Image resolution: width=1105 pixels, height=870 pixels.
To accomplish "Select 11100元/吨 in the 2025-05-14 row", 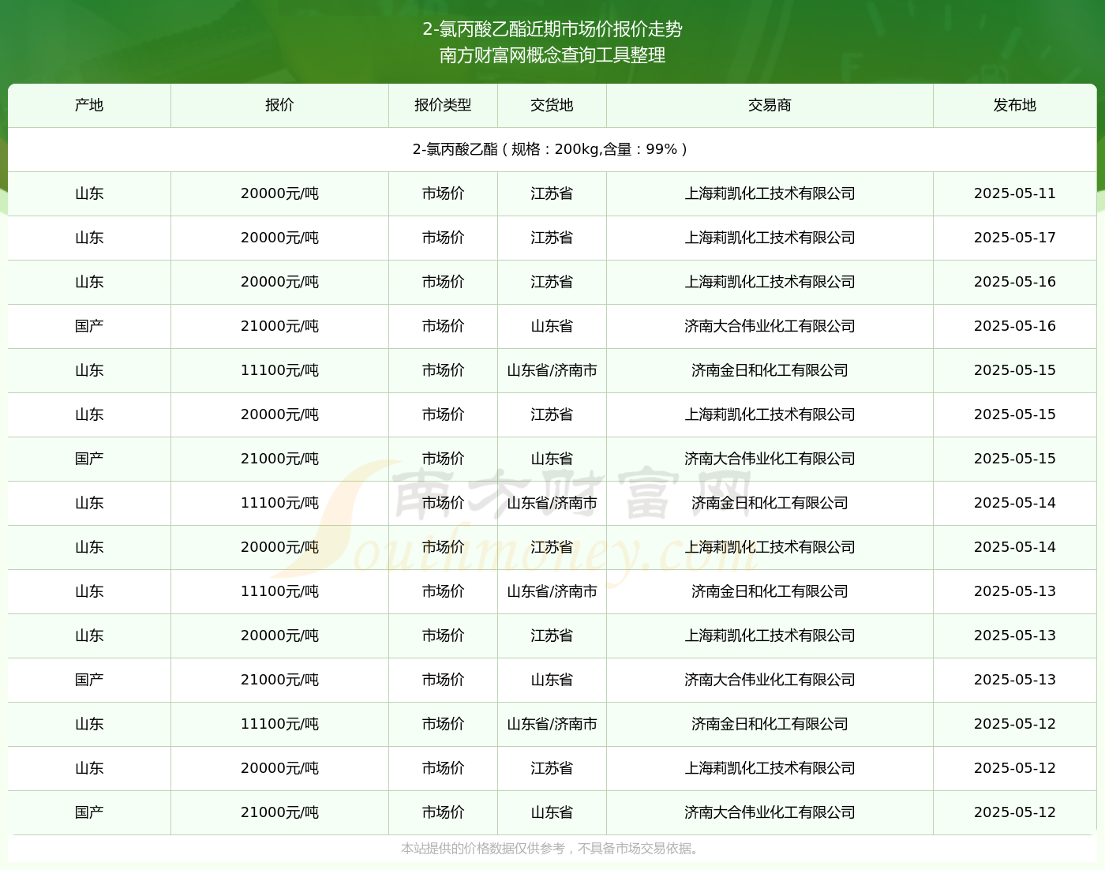I will (x=279, y=503).
